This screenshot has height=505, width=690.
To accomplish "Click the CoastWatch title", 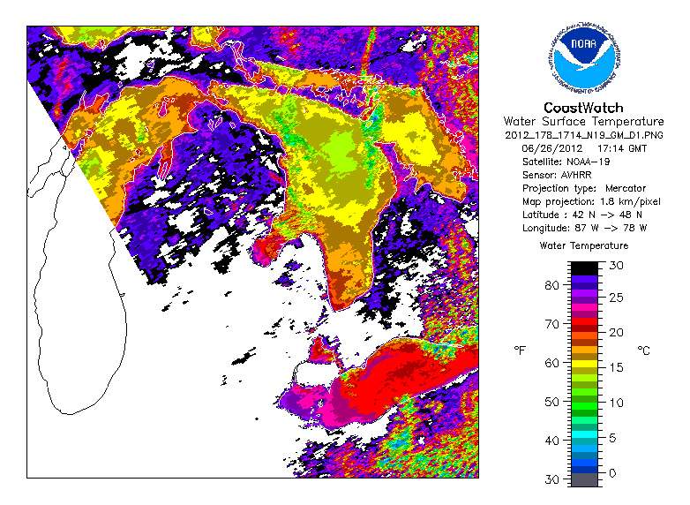I will pos(583,108).
